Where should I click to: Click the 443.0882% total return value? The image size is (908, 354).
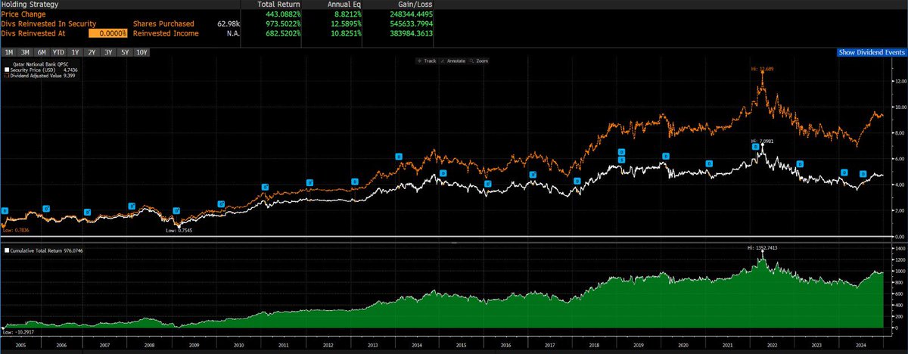coord(281,14)
